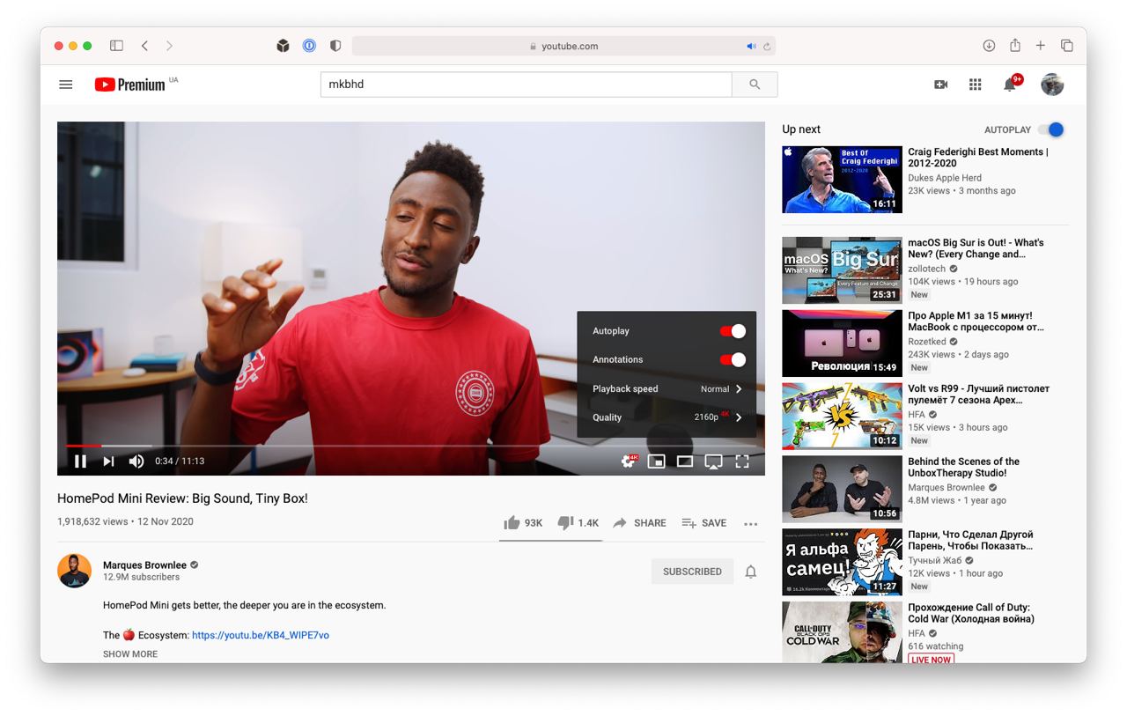
Task: Go forward in Safari
Action: pos(169,46)
